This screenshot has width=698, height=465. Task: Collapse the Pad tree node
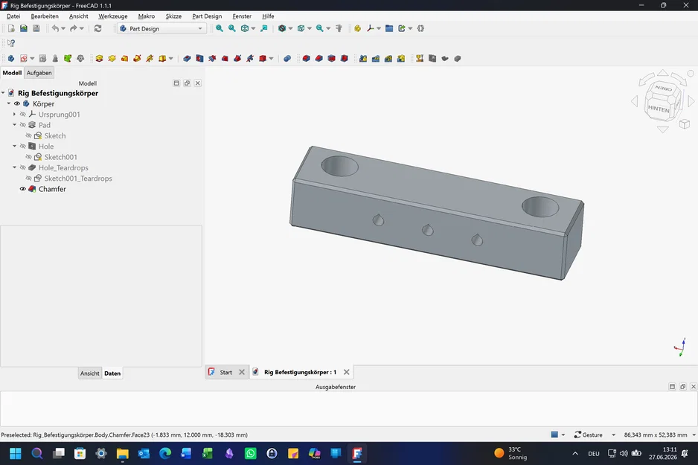15,125
